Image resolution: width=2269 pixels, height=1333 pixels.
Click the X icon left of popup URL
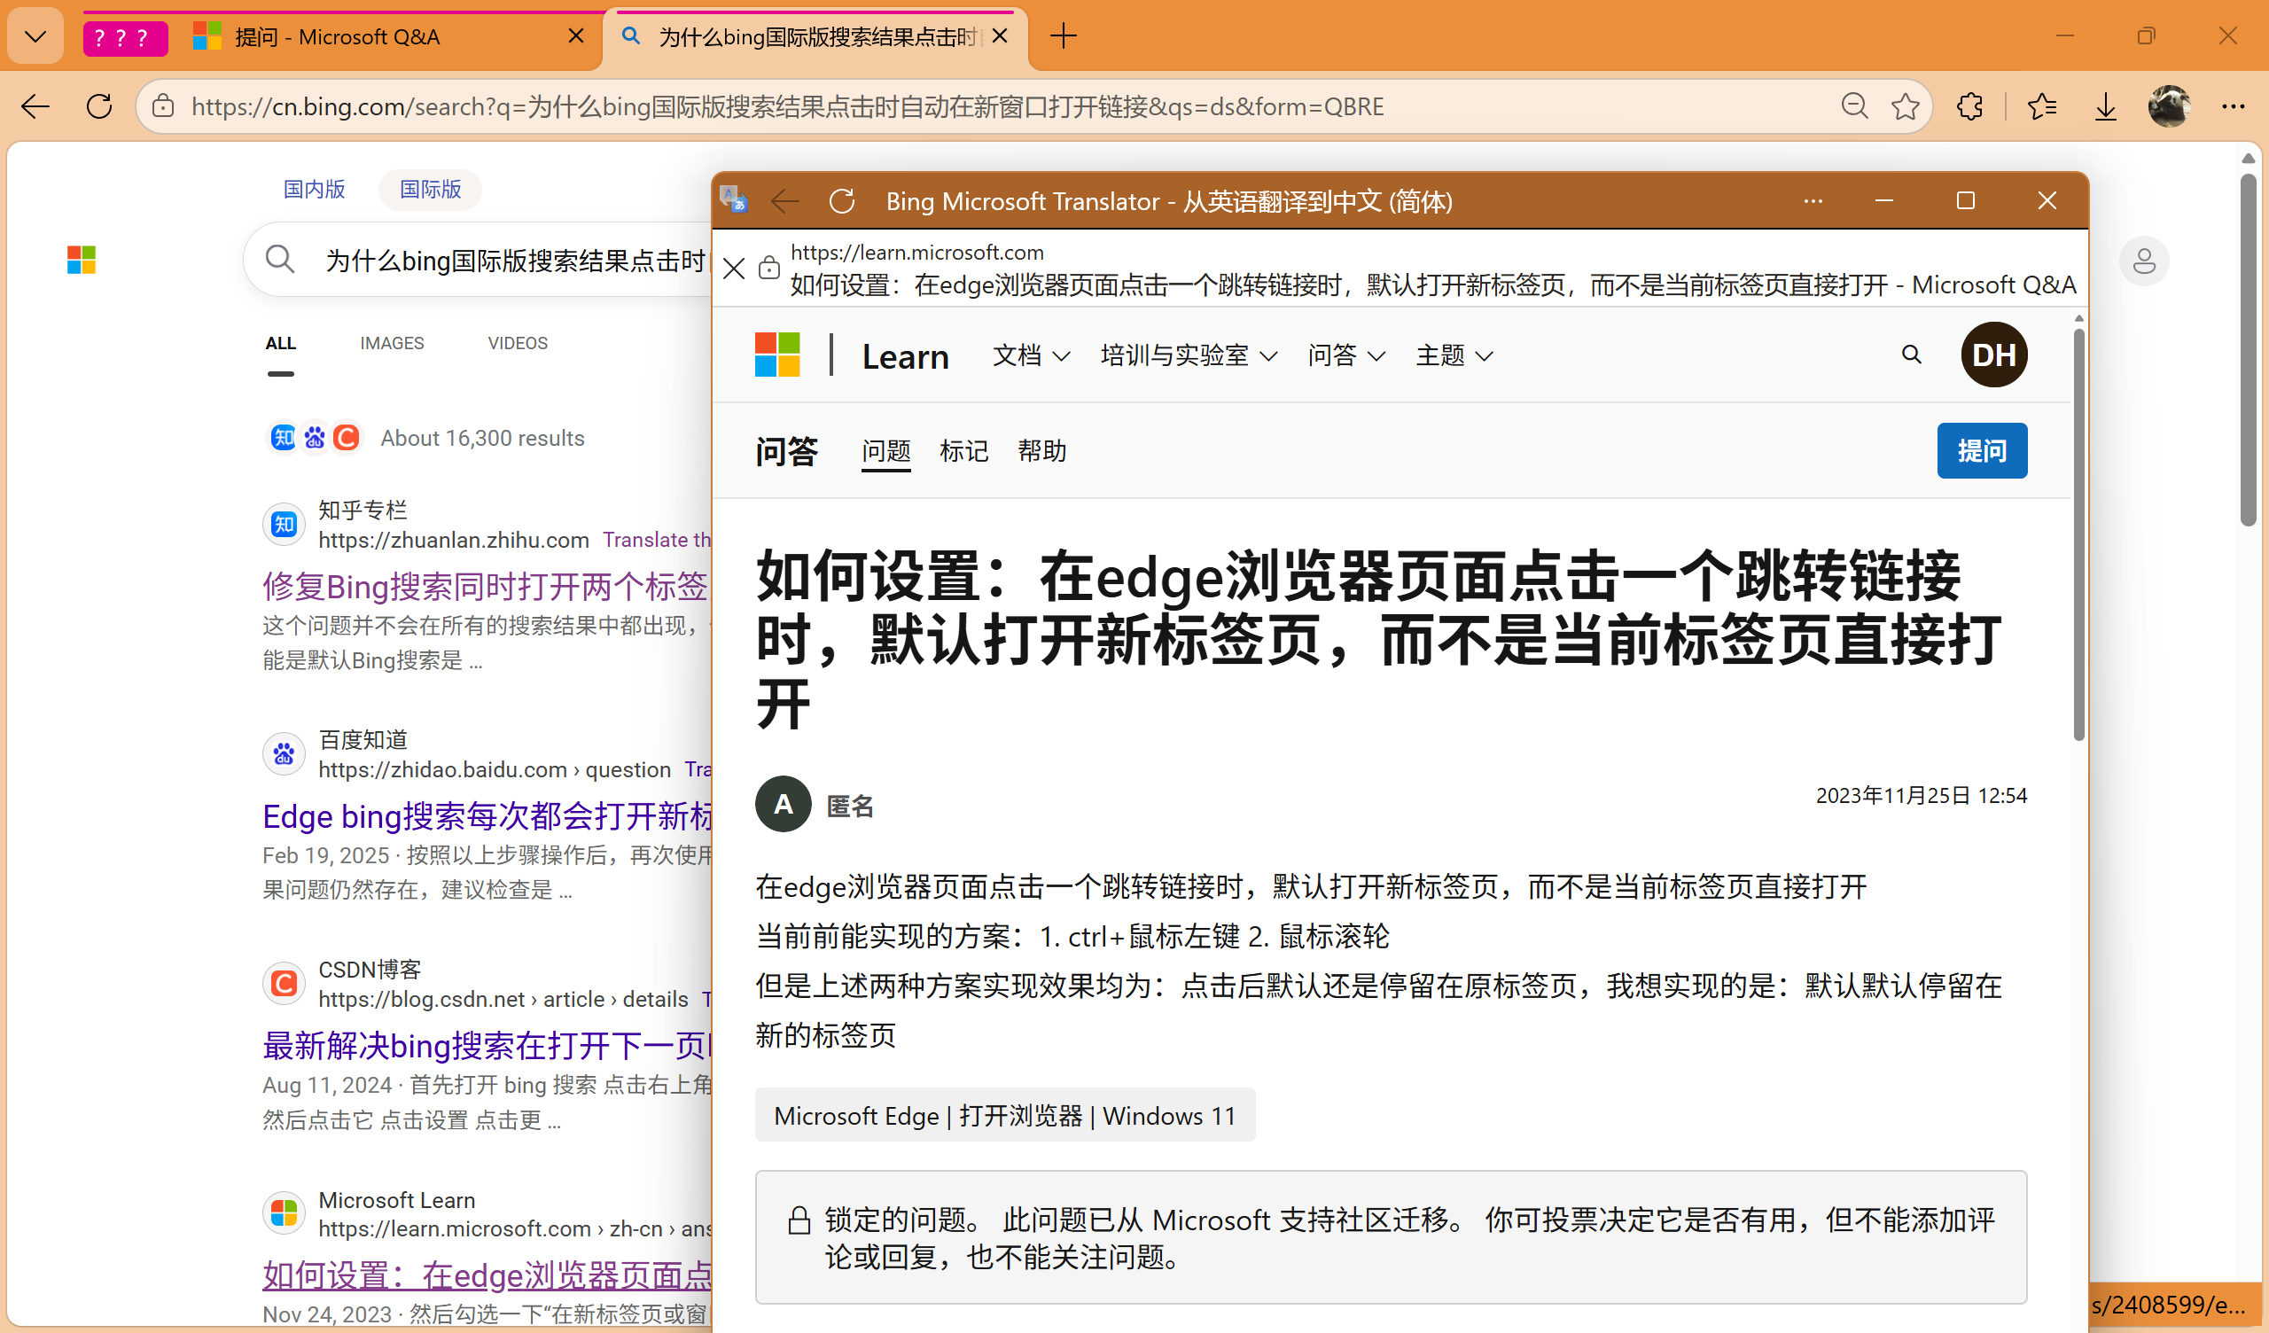(734, 269)
